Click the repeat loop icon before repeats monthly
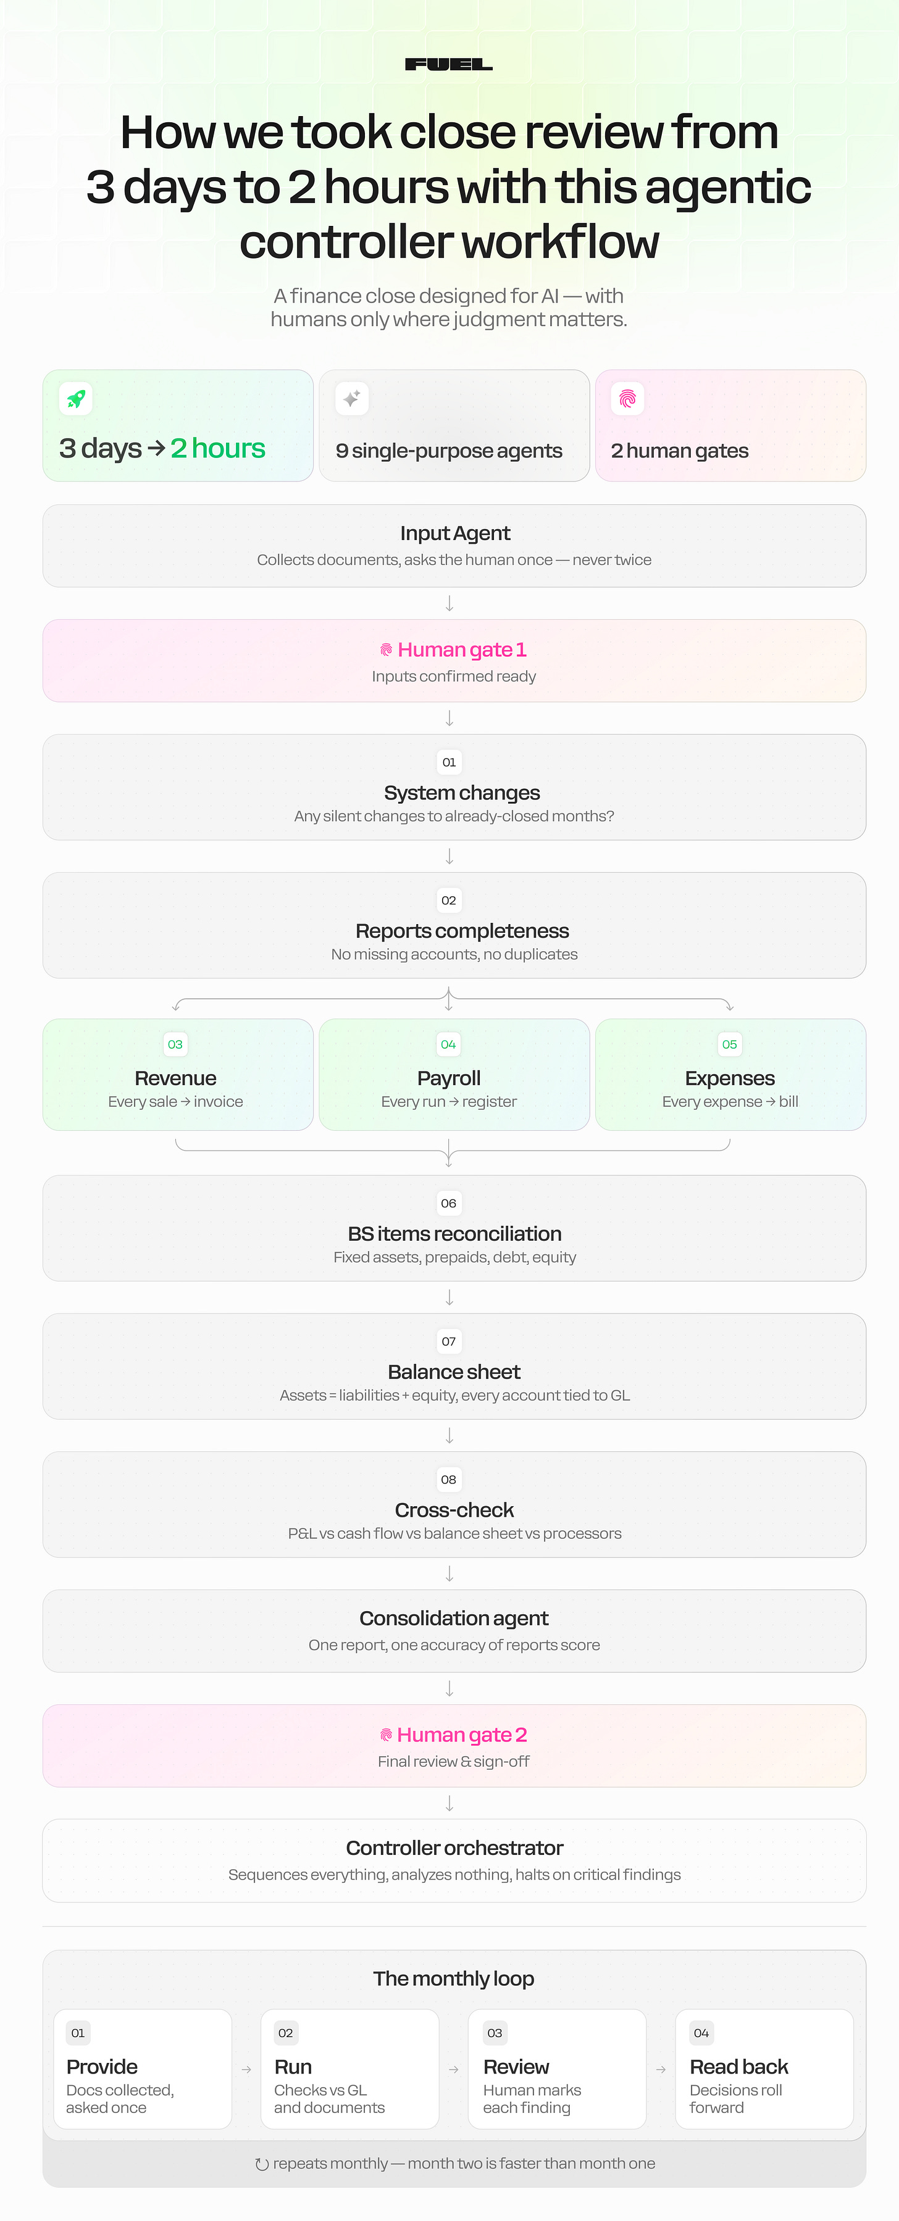This screenshot has width=899, height=2221. tap(261, 2163)
